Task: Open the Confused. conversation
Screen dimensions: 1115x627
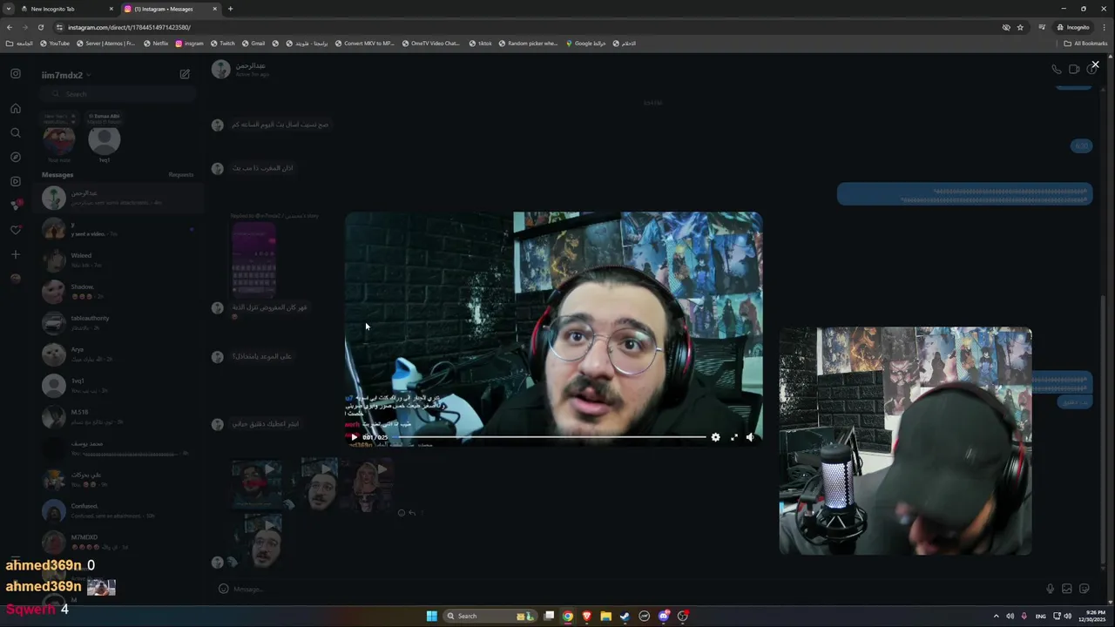Action: pos(117,511)
